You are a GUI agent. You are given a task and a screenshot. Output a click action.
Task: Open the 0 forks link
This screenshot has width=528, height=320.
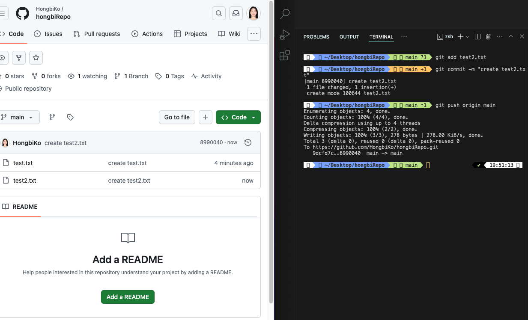[x=46, y=76]
